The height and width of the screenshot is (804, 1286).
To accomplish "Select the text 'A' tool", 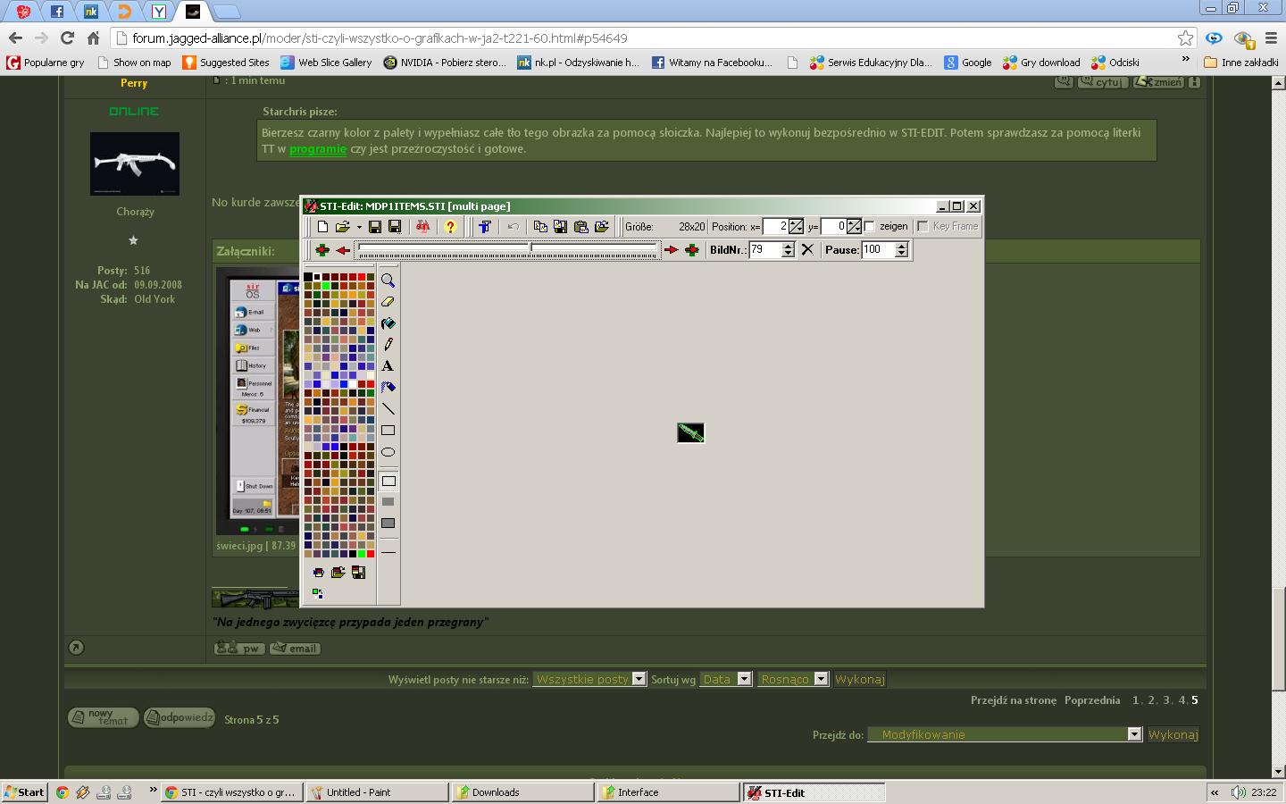I will (388, 366).
